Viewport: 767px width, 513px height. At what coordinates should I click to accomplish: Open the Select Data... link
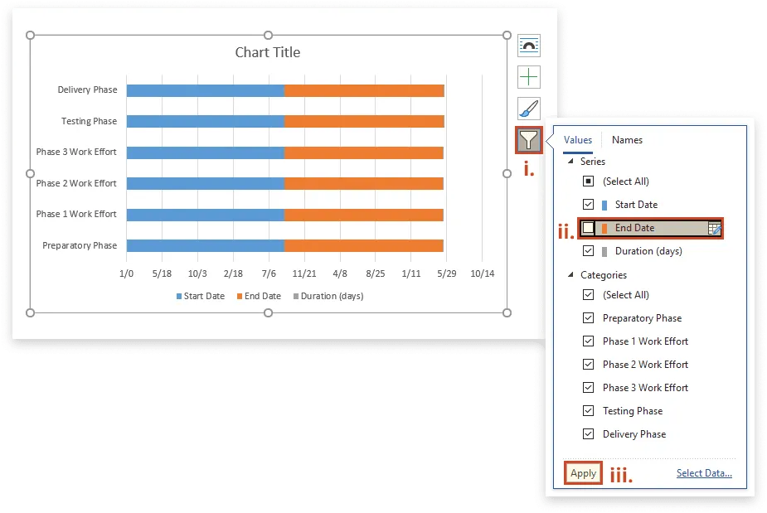[704, 473]
